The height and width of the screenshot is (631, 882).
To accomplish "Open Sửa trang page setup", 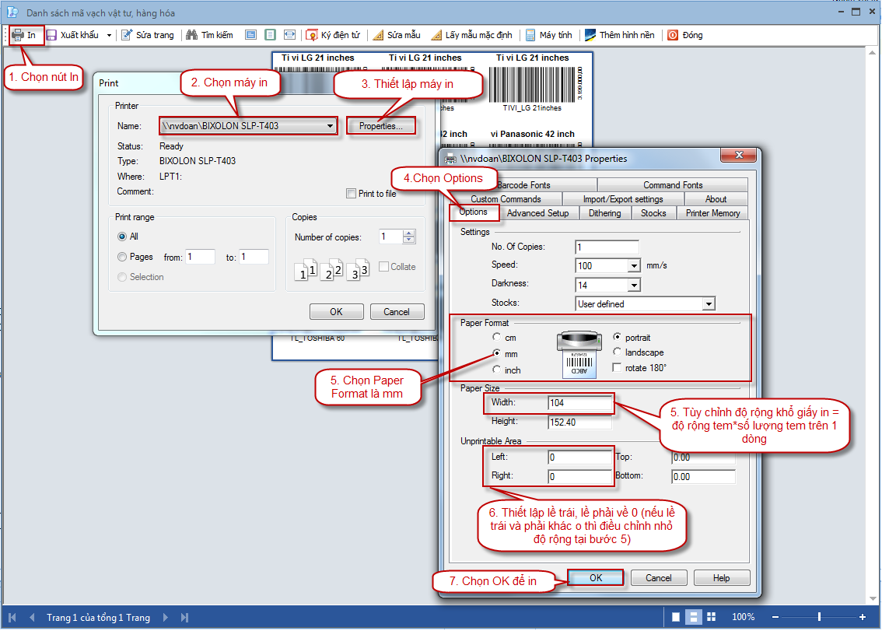I will click(x=148, y=35).
